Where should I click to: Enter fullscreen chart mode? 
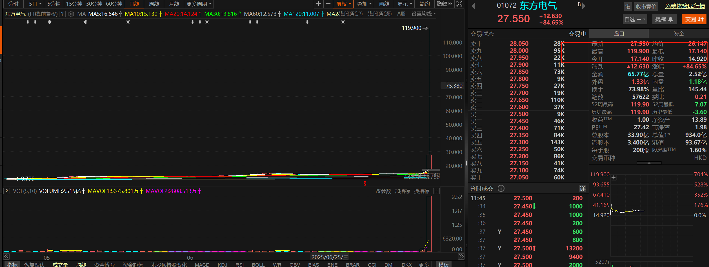pyautogui.click(x=459, y=4)
